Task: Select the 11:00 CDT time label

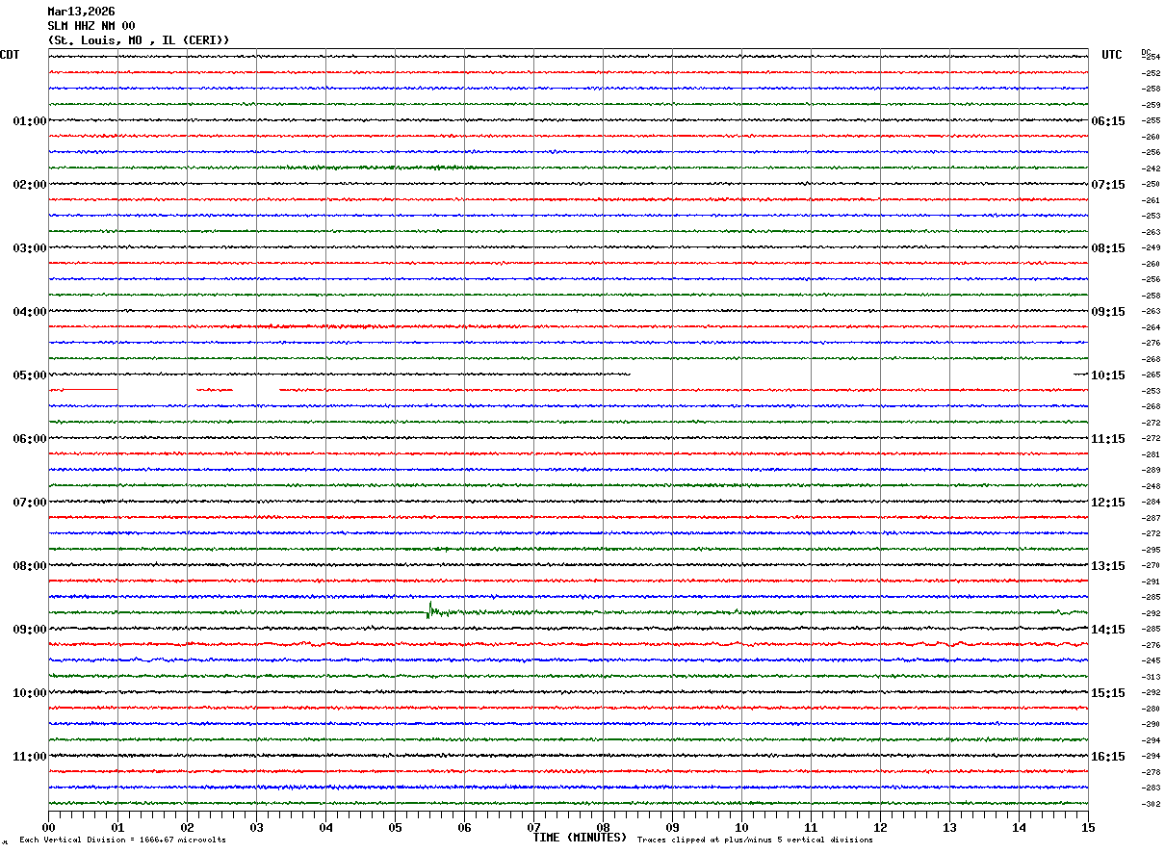Action: pyautogui.click(x=30, y=757)
